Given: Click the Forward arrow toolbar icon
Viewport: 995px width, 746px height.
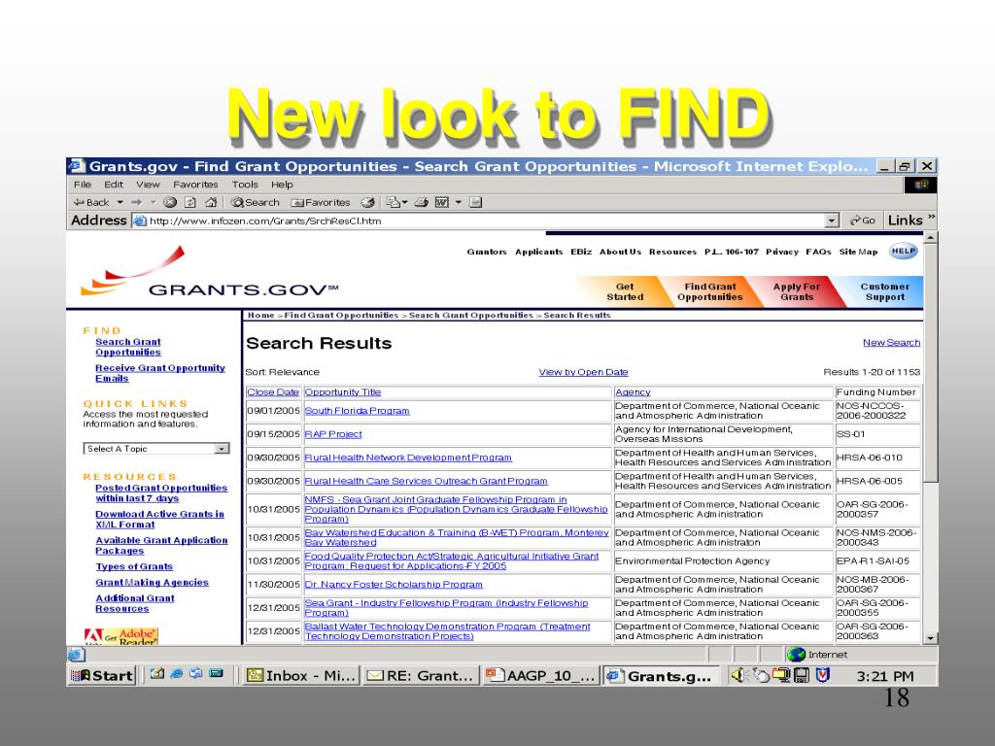Looking at the screenshot, I should click(x=136, y=202).
